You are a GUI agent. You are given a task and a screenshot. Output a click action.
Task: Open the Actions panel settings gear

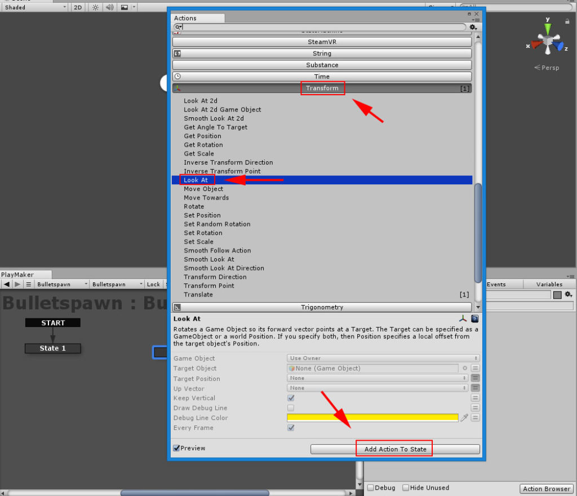pyautogui.click(x=473, y=26)
